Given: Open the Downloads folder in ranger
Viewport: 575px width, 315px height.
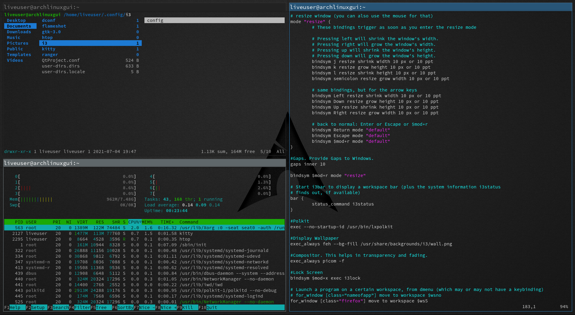Looking at the screenshot, I should (x=19, y=32).
